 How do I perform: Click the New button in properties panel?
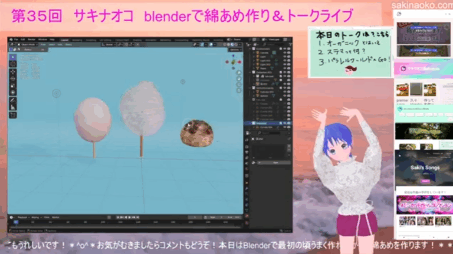(x=275, y=162)
